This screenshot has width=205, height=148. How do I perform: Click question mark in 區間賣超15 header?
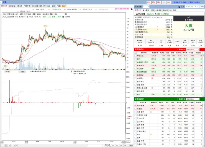click(177, 99)
